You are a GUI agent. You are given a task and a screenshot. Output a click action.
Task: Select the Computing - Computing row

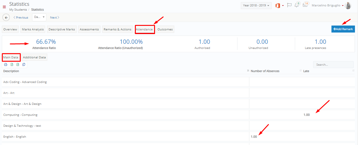point(178,115)
